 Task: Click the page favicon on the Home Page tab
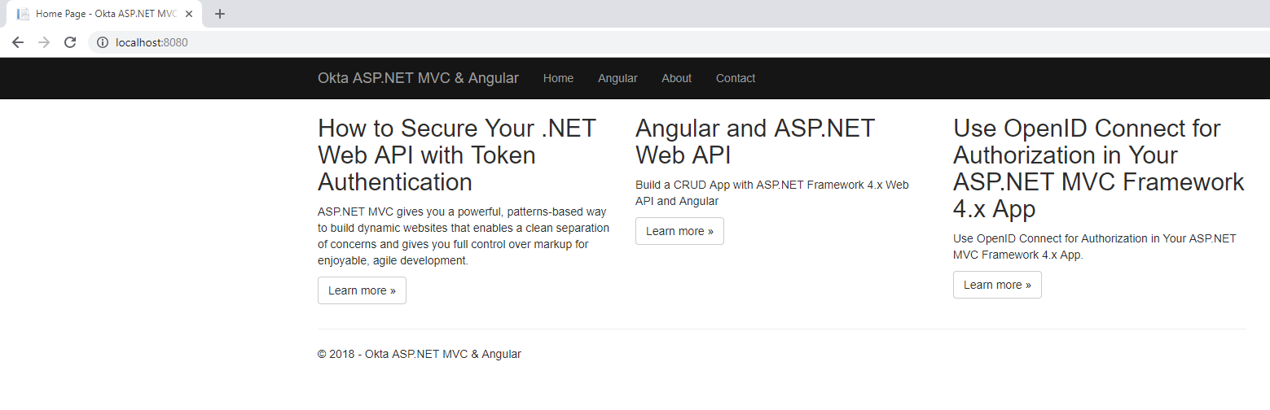(x=23, y=14)
